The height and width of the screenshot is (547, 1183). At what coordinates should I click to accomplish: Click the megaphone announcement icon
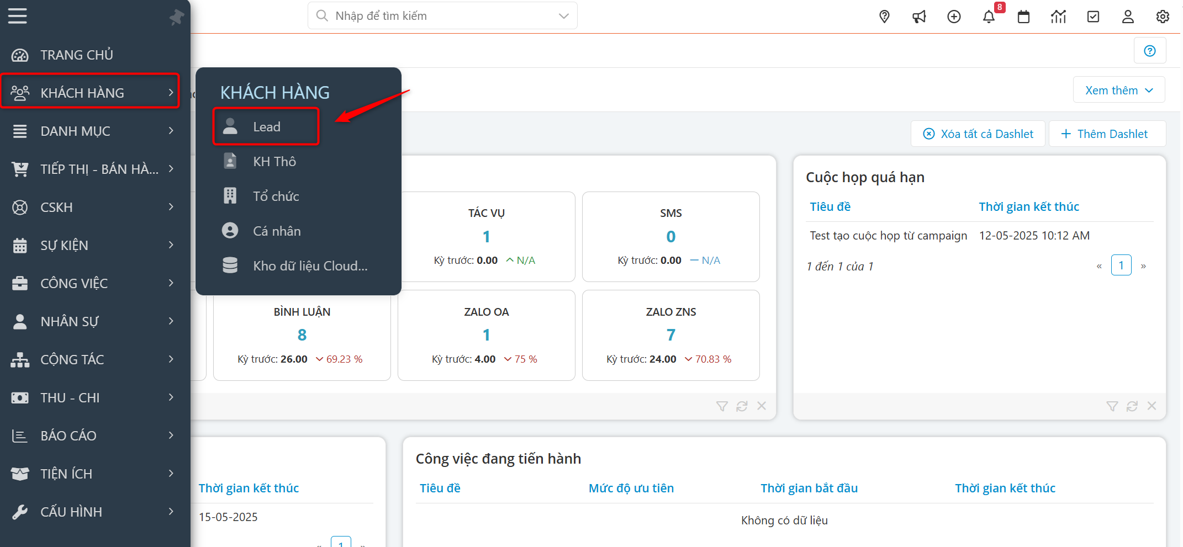click(919, 17)
